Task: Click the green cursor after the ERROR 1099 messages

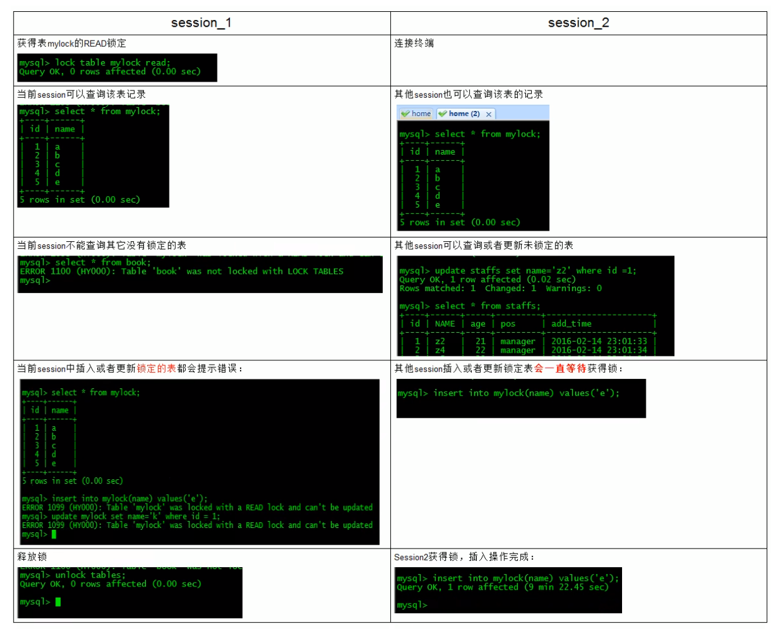Action: (54, 535)
